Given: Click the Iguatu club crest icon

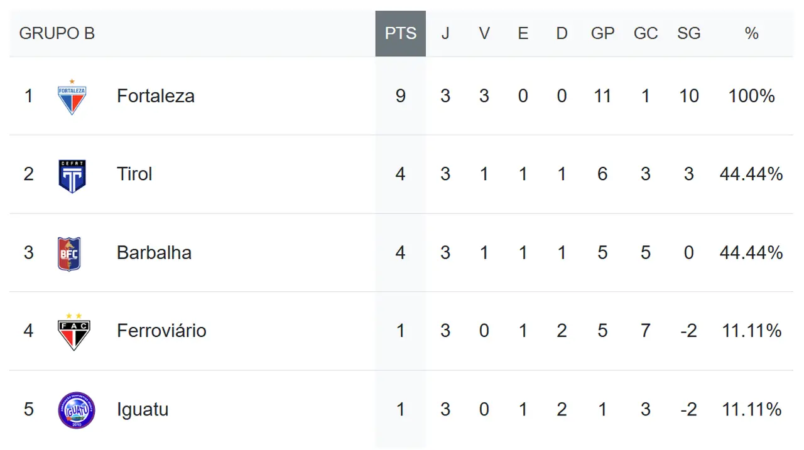Looking at the screenshot, I should pos(76,410).
